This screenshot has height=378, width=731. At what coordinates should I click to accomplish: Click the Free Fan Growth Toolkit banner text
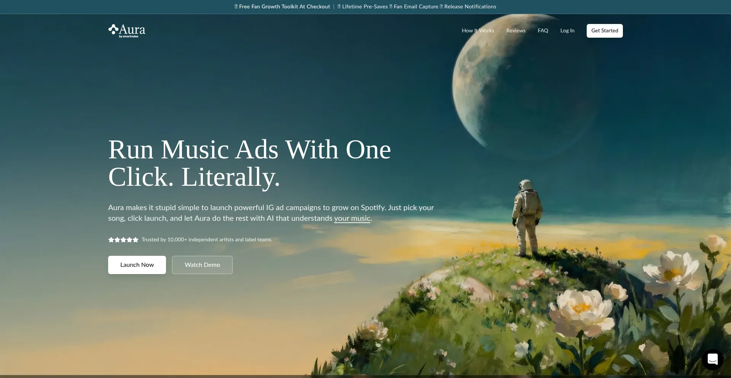coord(284,7)
